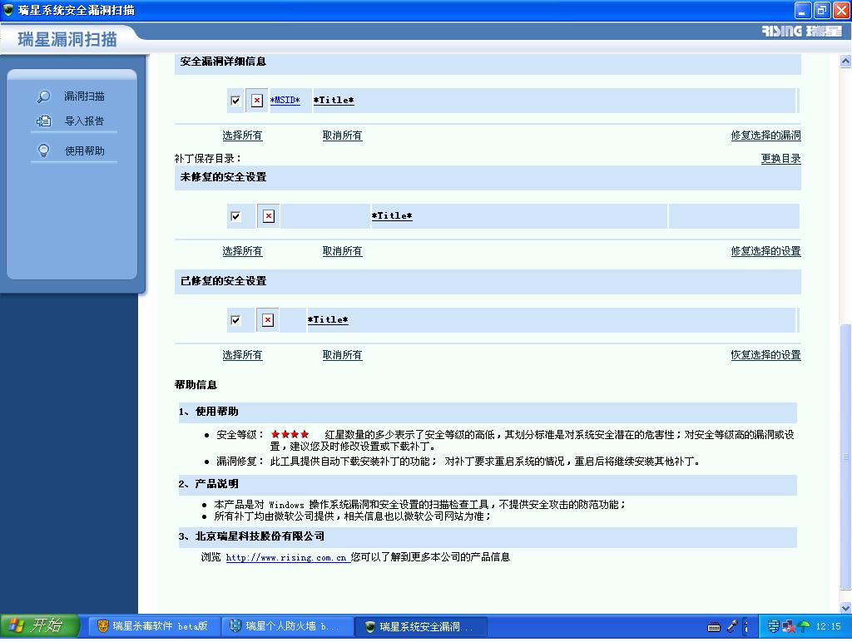Click the magnifier icon beside 漏洞扫描

point(43,96)
